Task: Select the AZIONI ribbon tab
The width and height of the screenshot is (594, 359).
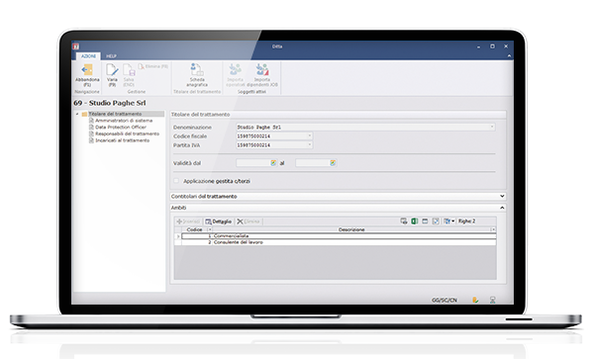Action: click(89, 56)
